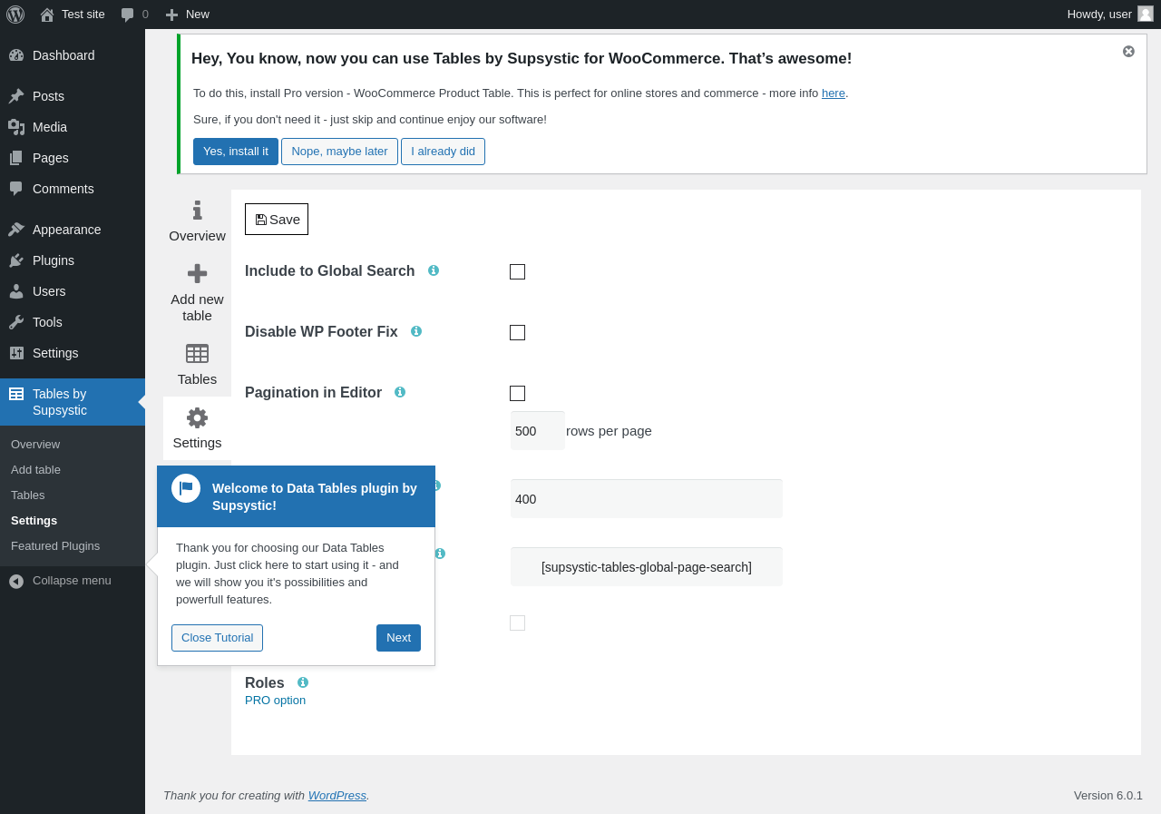Click Pages icon in sidebar
Viewport: 1161px width, 814px height.
pyautogui.click(x=16, y=158)
